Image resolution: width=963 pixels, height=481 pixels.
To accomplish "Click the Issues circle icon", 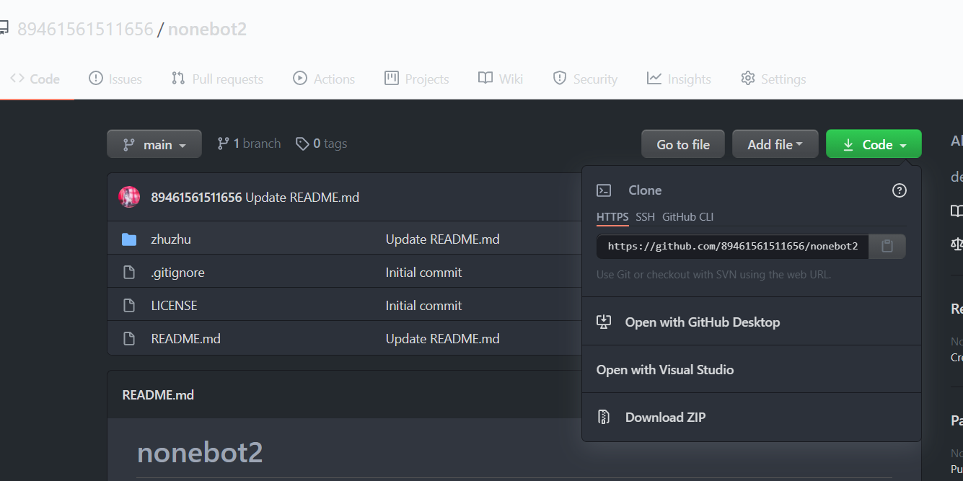I will pyautogui.click(x=95, y=78).
